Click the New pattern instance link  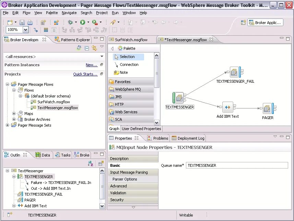[x=92, y=65]
